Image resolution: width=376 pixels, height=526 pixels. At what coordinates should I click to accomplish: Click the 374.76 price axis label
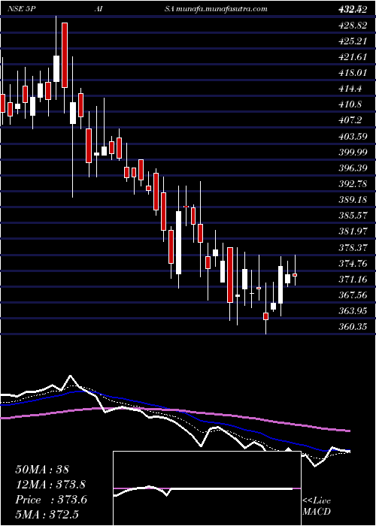pos(352,263)
